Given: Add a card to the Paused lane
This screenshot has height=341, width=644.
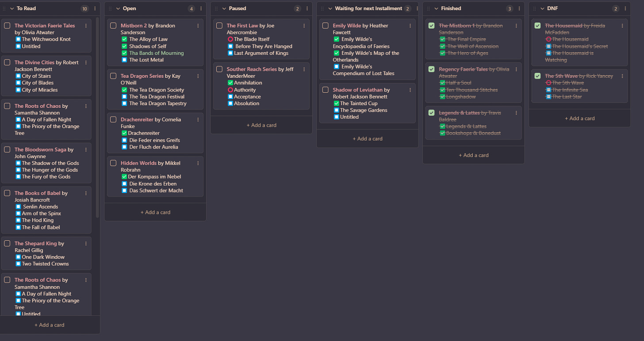Looking at the screenshot, I should click(261, 125).
